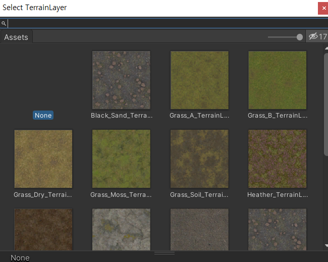Select the None terrain layer option

pos(43,115)
